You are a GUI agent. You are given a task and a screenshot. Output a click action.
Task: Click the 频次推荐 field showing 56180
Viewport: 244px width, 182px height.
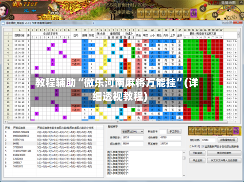point(133,144)
